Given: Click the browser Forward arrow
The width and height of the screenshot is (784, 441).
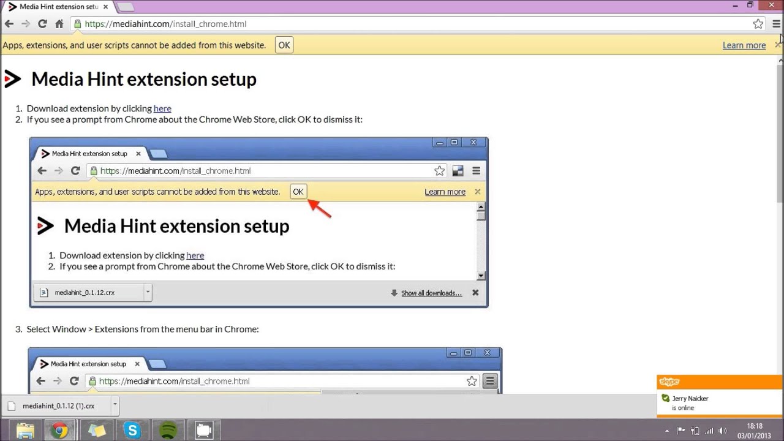Looking at the screenshot, I should coord(26,24).
